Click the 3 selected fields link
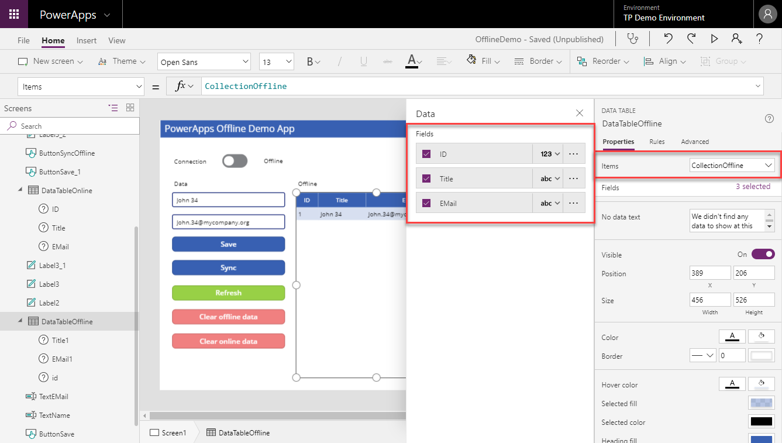Screen dimensions: 782x443 point(753,187)
